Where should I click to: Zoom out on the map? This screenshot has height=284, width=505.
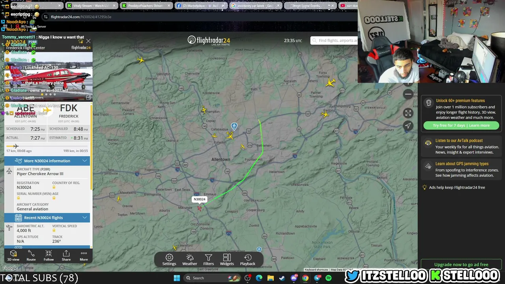[408, 94]
